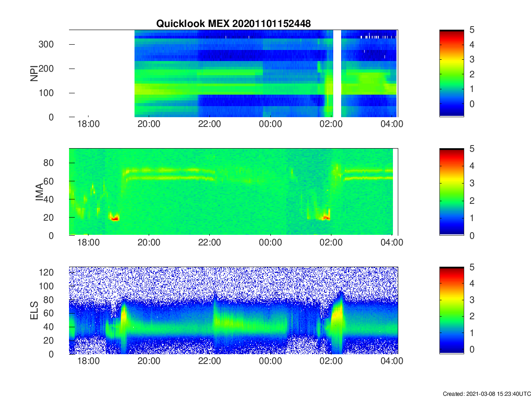Viewport: 531px width, 398px height.
Task: Click the white data gap in NPI plot
Action: click(x=337, y=73)
